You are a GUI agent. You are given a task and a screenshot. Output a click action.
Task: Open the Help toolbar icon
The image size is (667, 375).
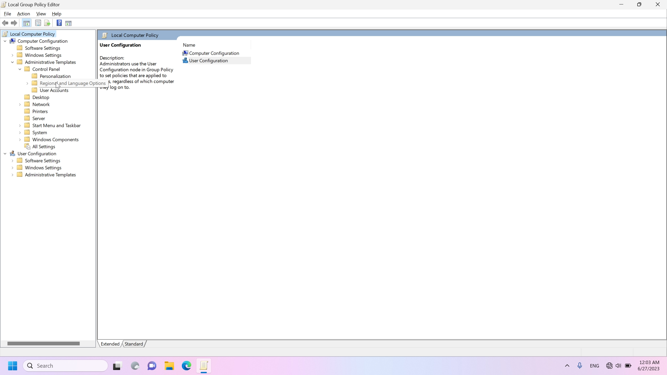pyautogui.click(x=59, y=23)
